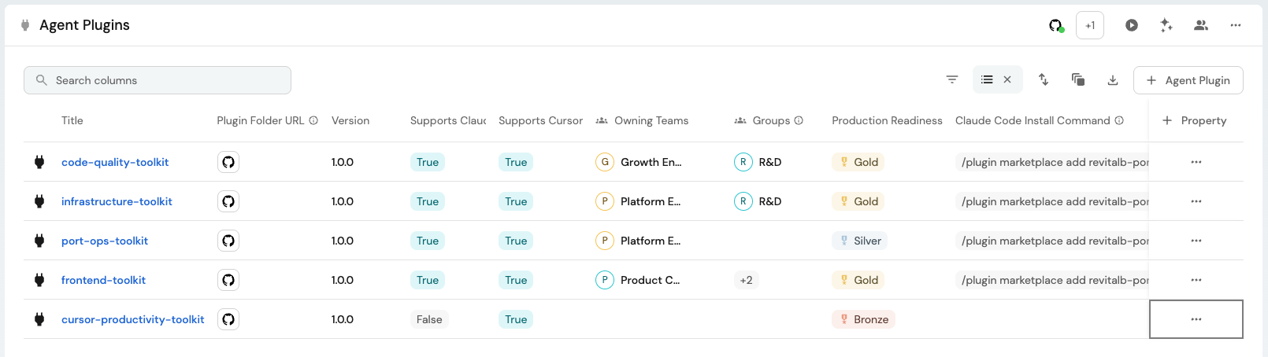Expand the +2 groups for frontend-toolkit

(746, 280)
